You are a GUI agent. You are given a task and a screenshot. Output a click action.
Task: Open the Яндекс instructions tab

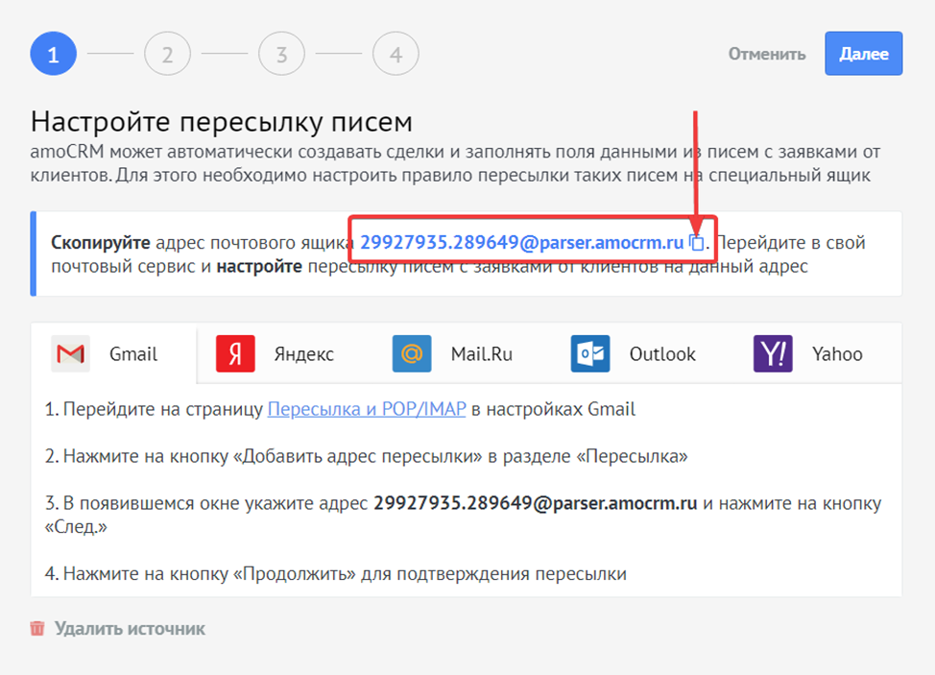click(303, 354)
